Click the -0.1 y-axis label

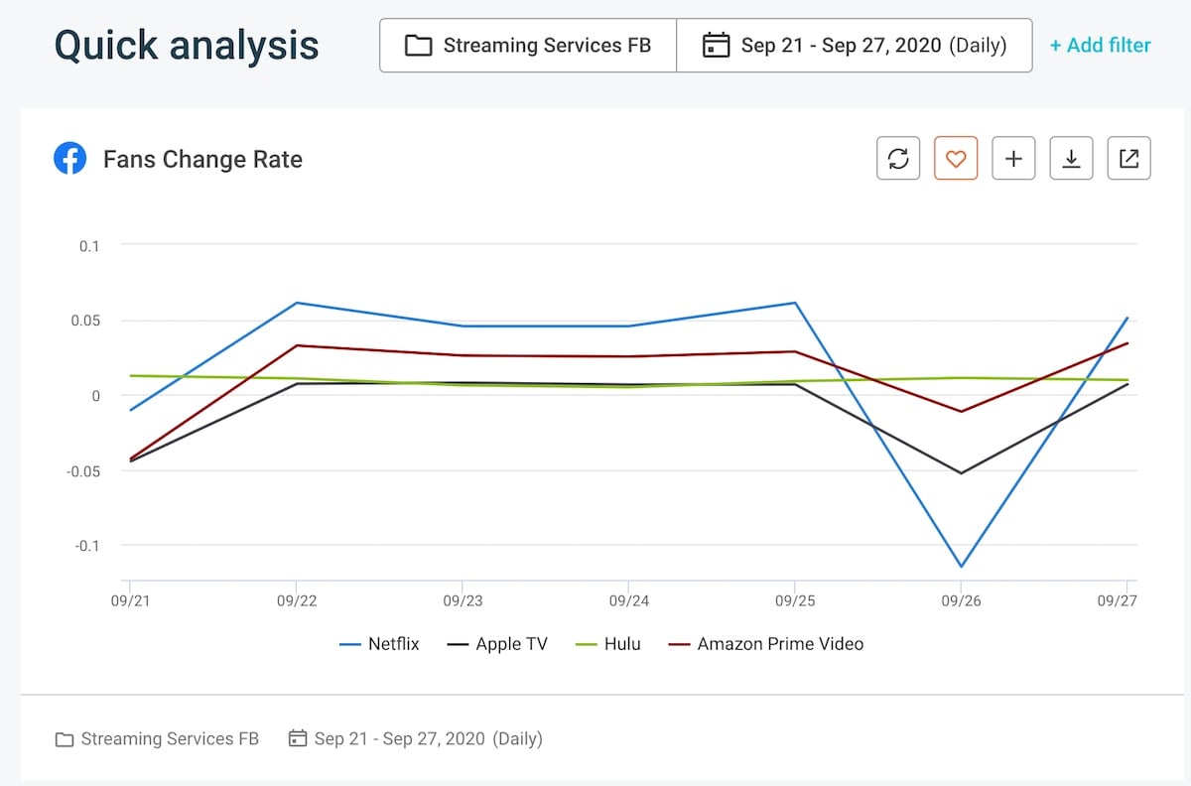point(86,545)
